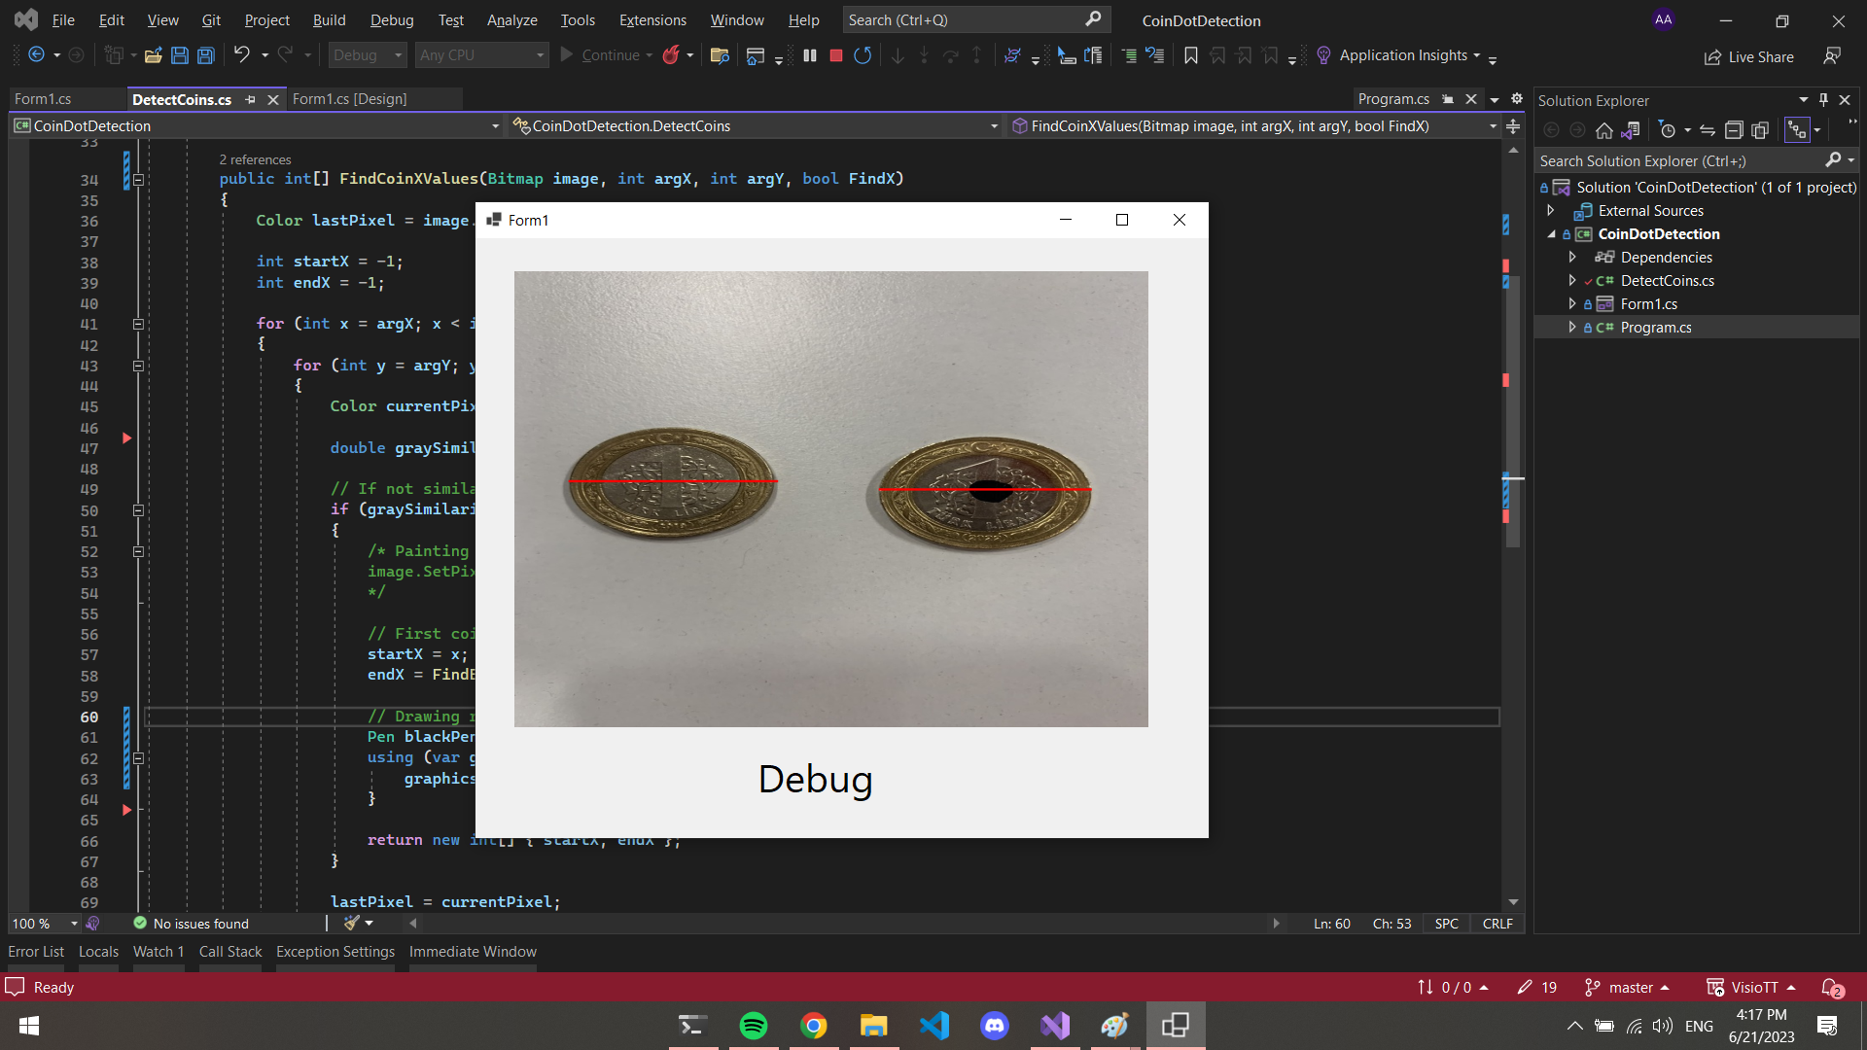
Task: Click Collapse All in Solution Explorer
Action: [1734, 130]
